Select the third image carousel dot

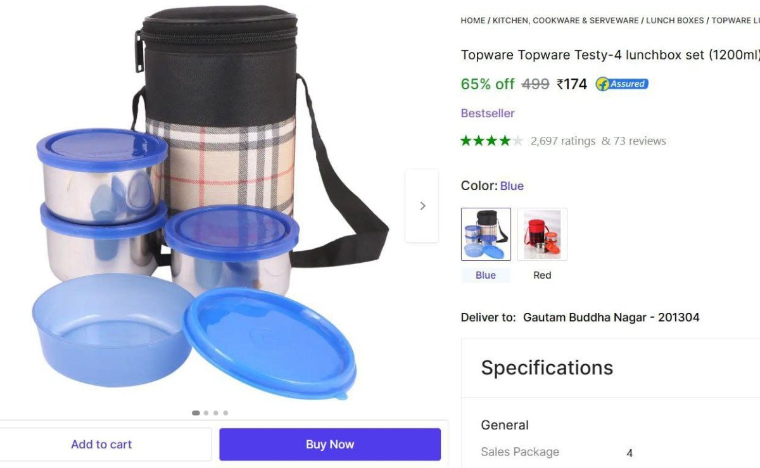point(215,413)
